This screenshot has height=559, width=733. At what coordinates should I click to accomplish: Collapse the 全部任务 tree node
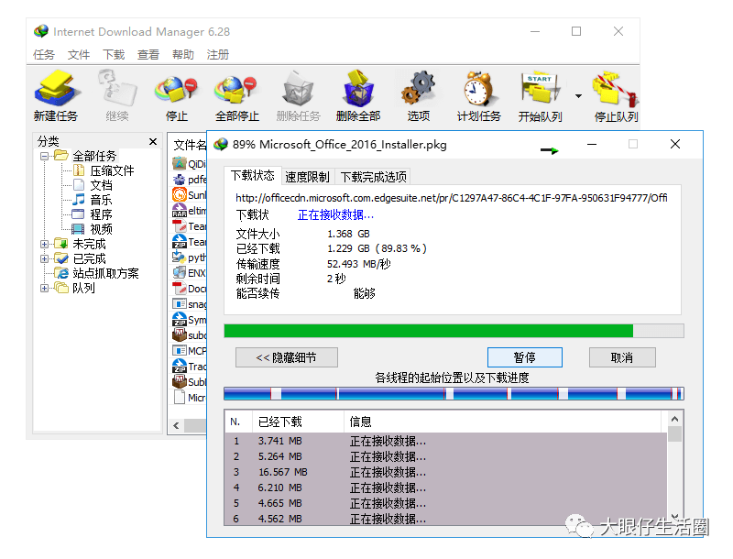(x=44, y=156)
